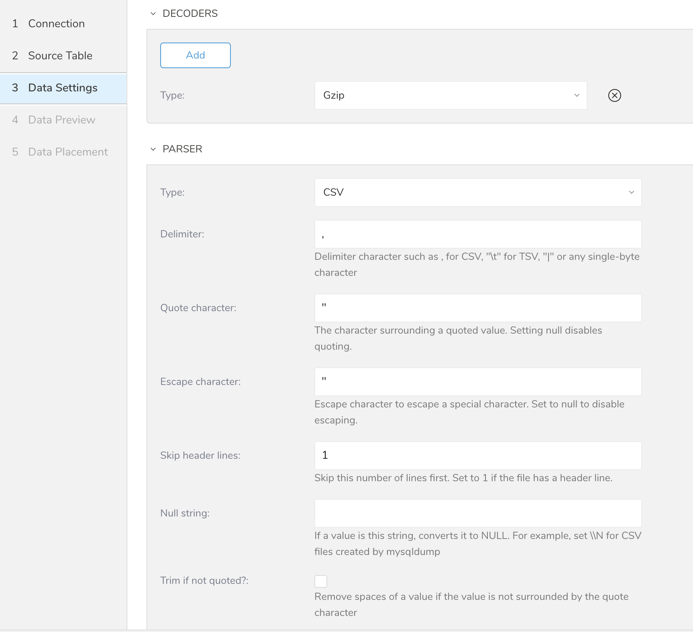693x632 pixels.
Task: Switch to the Source Table step
Action: [60, 56]
